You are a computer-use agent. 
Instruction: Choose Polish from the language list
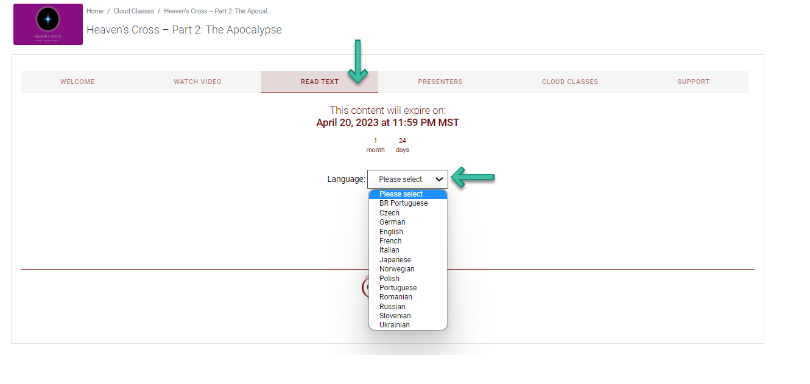408,279
